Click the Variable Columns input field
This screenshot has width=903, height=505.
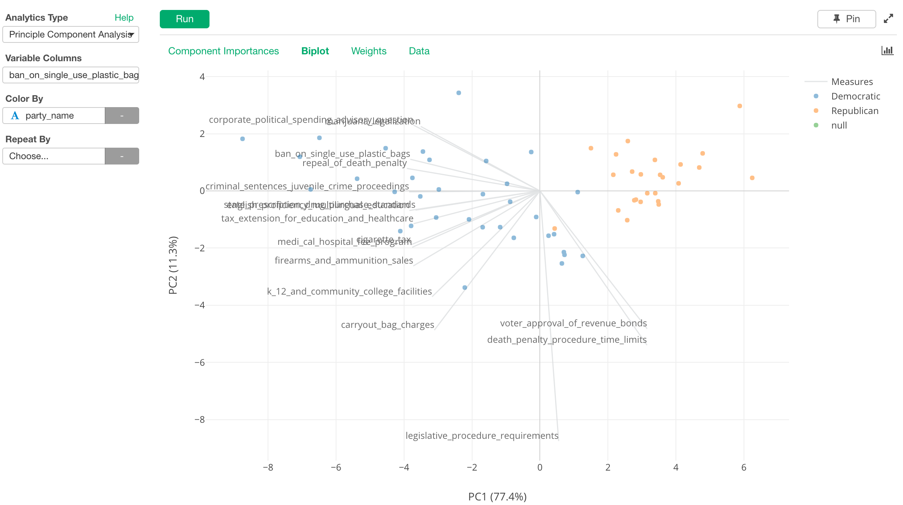(71, 75)
